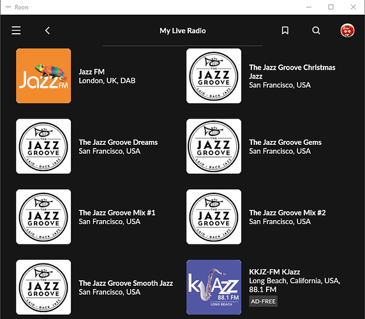Open The Jazz Groove Gems station
The image size is (365, 319).
point(285,147)
